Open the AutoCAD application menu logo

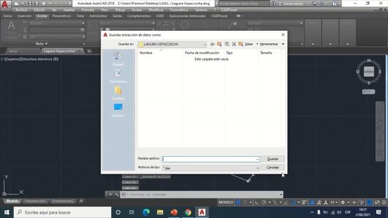coord(5,4)
